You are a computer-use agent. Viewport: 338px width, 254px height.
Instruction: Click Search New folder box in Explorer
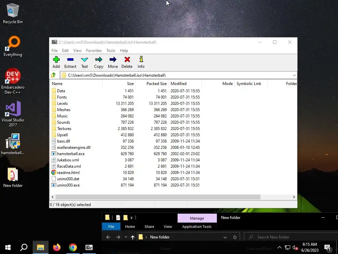[291, 237]
